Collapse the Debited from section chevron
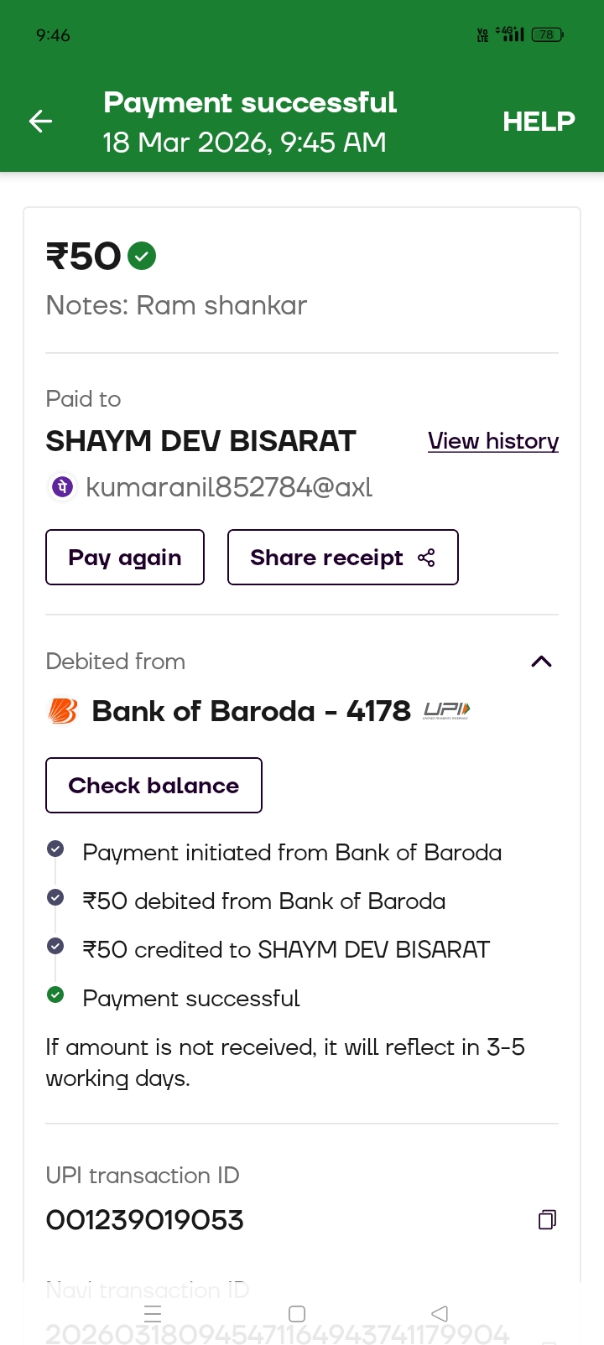This screenshot has width=604, height=1345. (541, 662)
